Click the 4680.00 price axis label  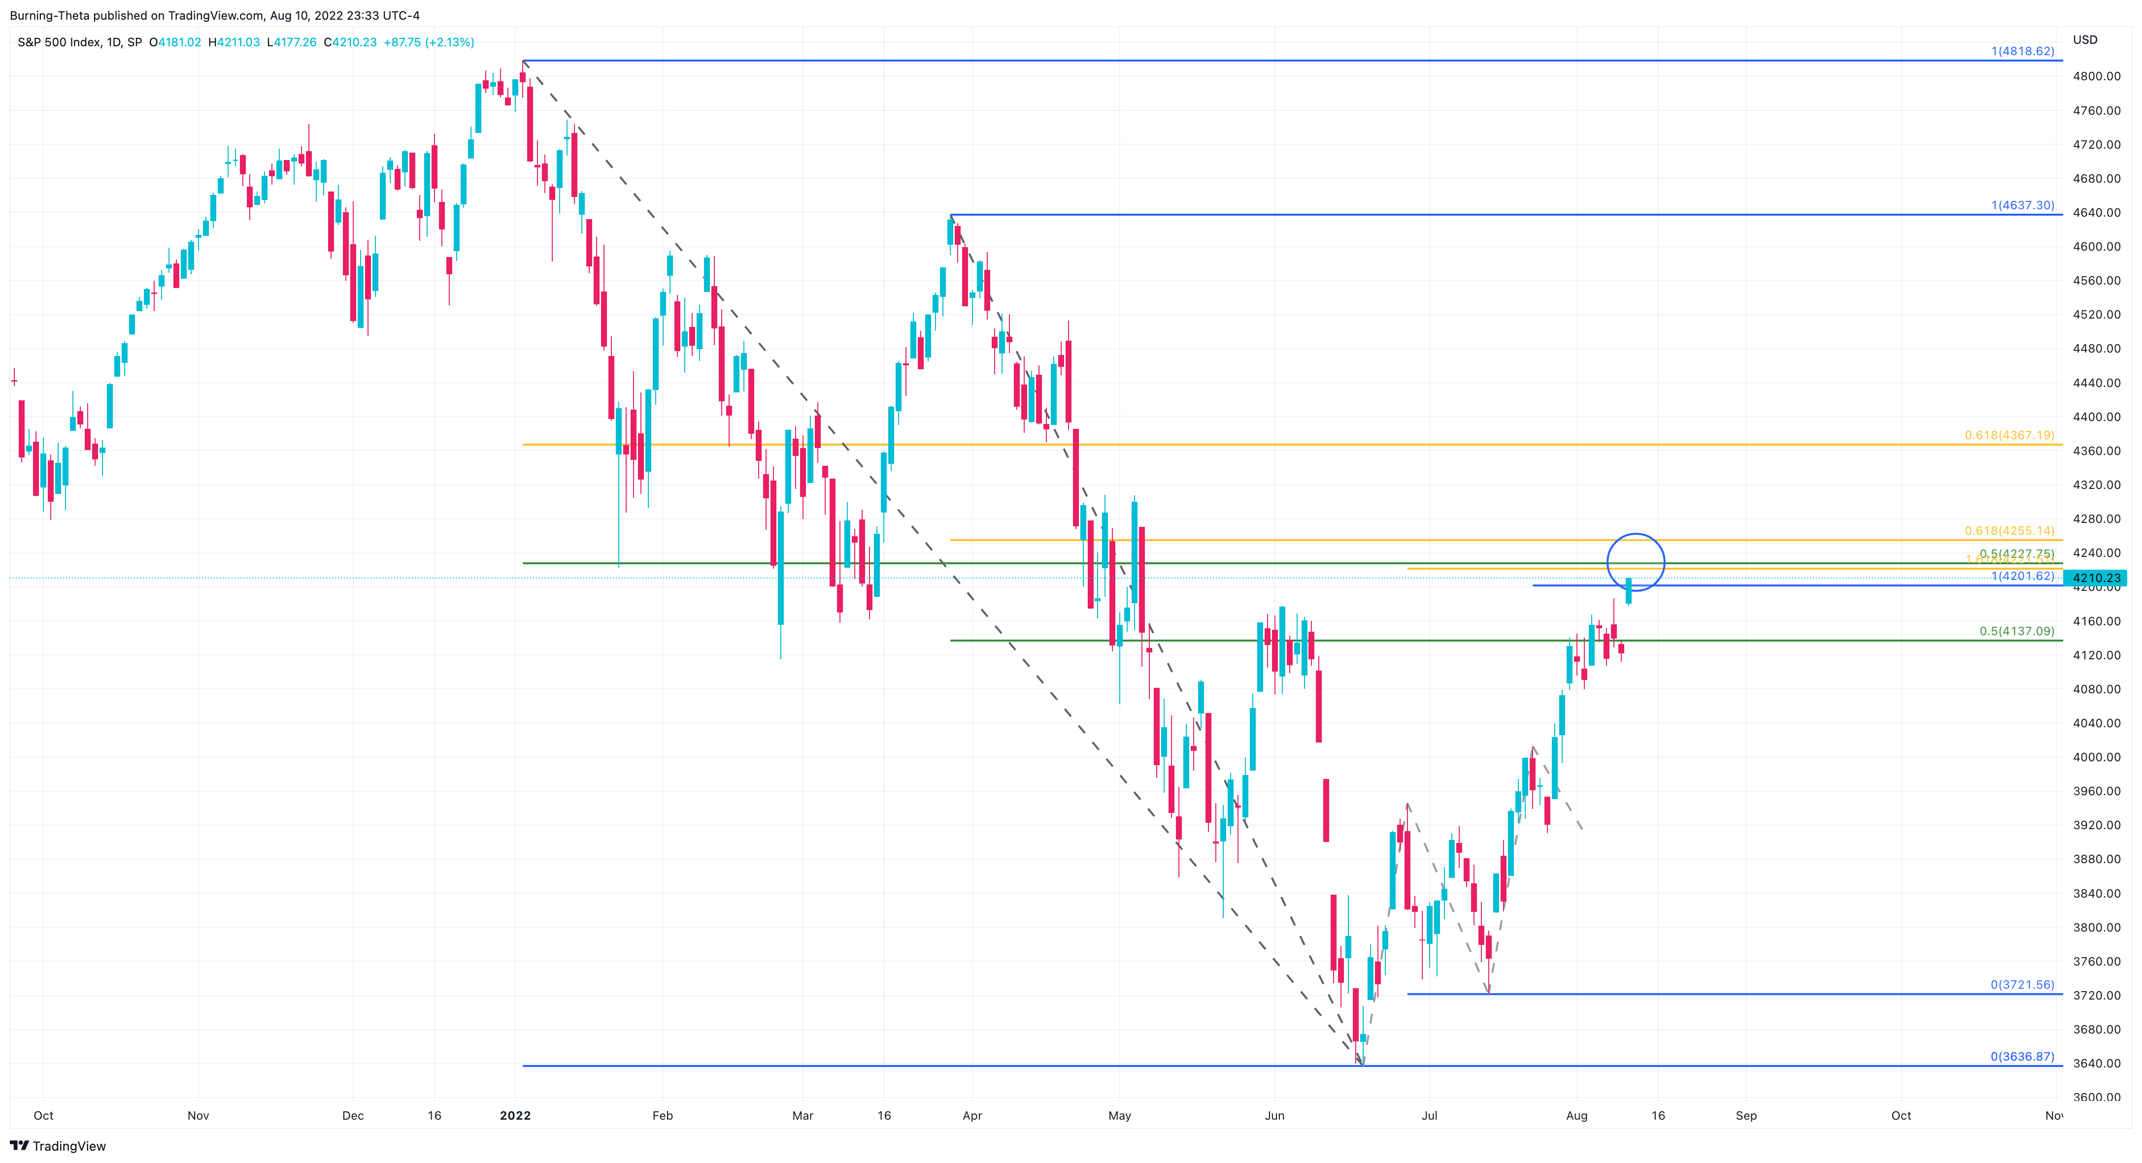[x=2096, y=178]
